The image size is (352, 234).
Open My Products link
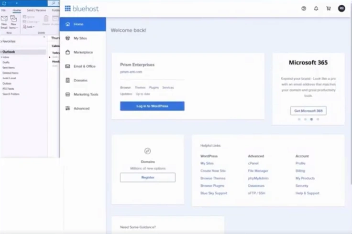click(x=305, y=178)
